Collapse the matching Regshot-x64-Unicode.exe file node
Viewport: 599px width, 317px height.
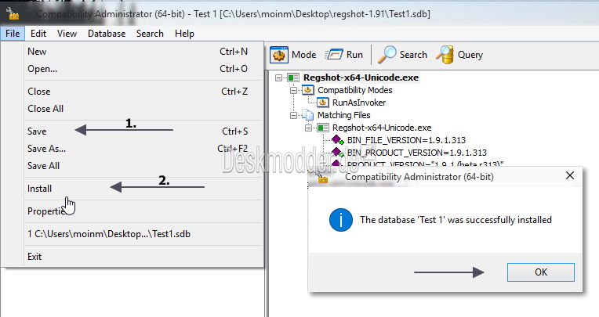[x=308, y=128]
